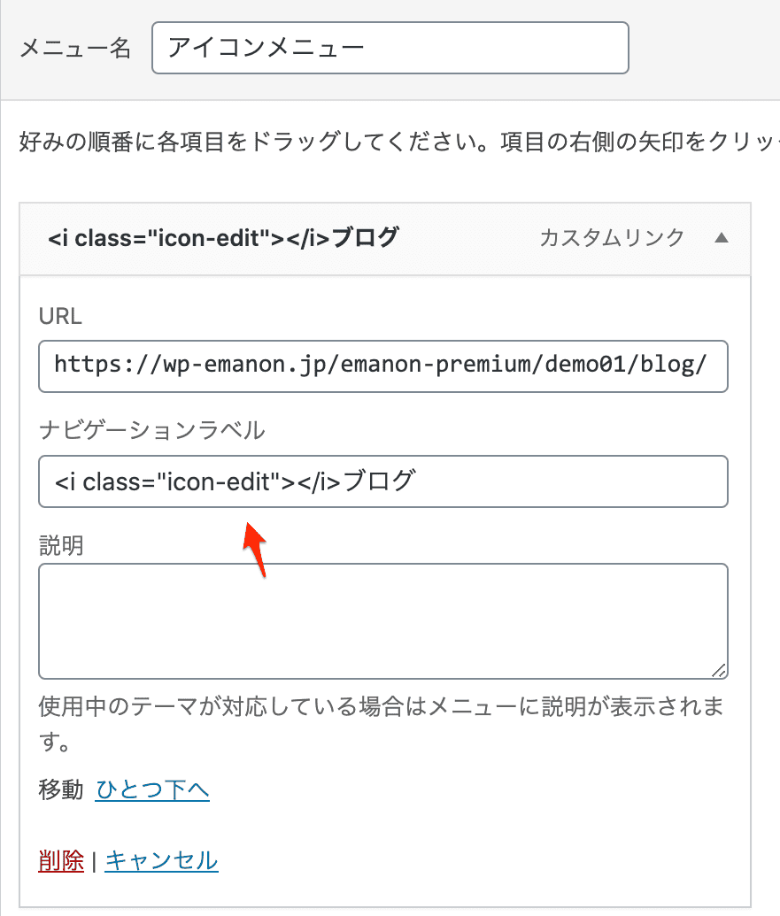Click the ナビゲーションラベル label
This screenshot has width=780, height=916.
point(152,430)
